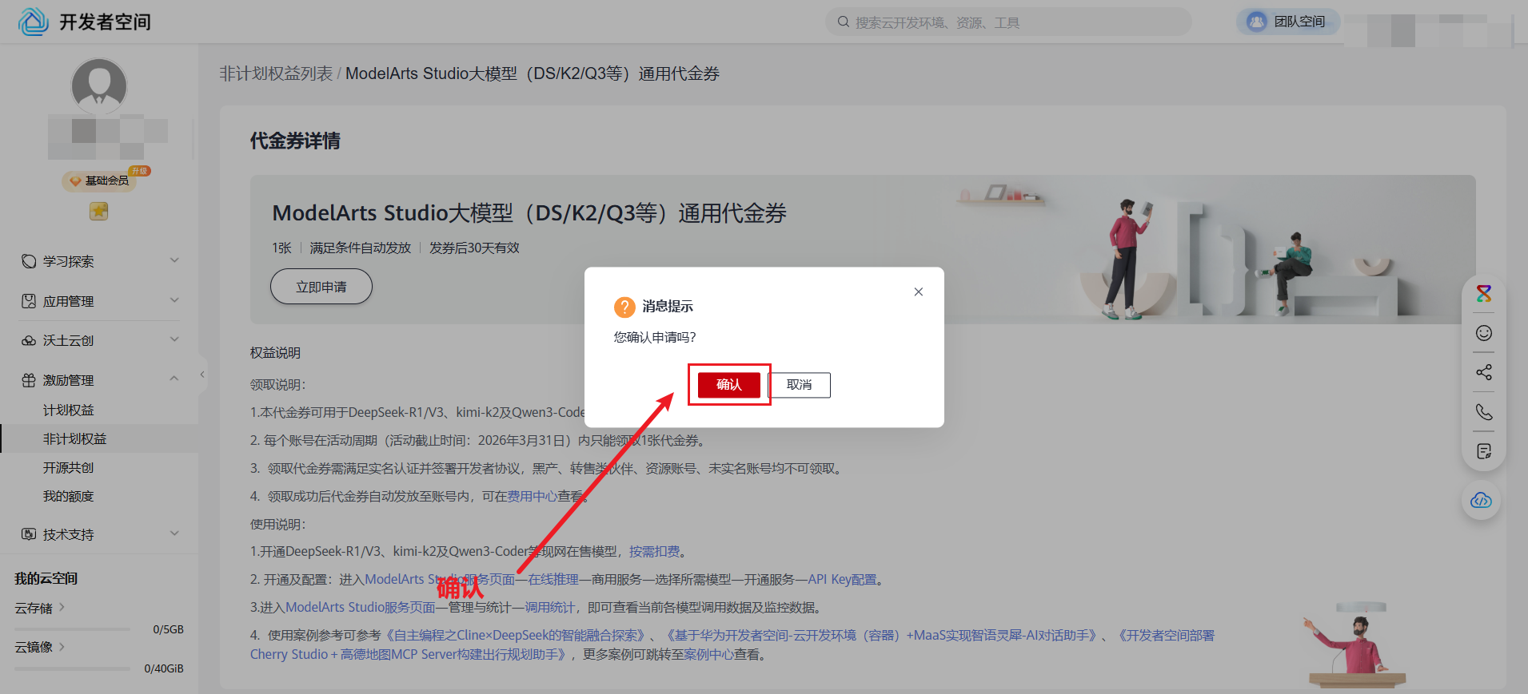Click the colorful assistant icon in right toolbar
The width and height of the screenshot is (1528, 694).
pos(1484,293)
